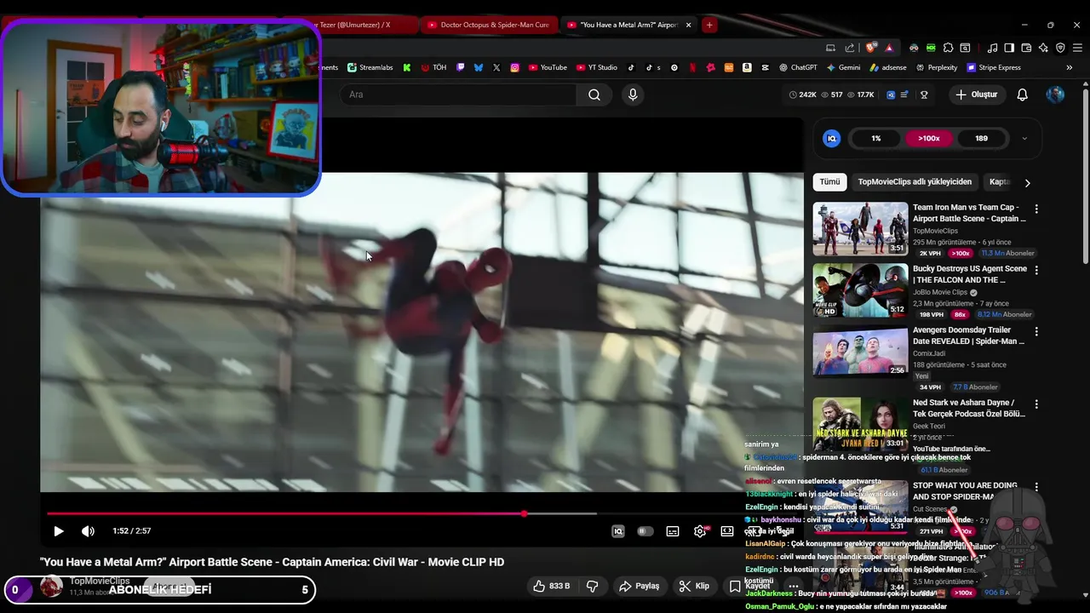The image size is (1090, 613).
Task: Open options menu for Team Iron Man video
Action: click(x=1036, y=209)
